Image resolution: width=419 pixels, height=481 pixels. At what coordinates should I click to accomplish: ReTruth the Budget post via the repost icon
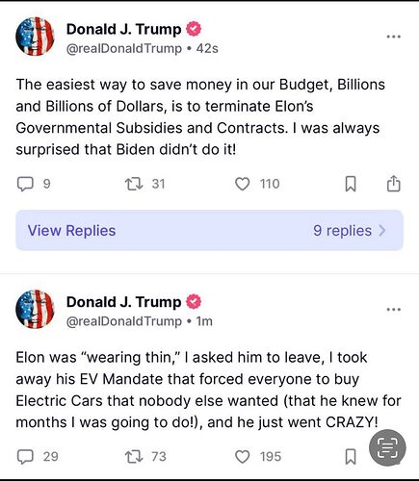(134, 185)
